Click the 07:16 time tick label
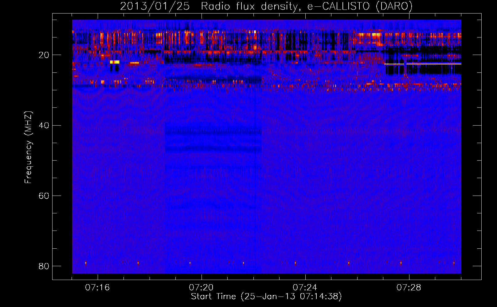 97,288
